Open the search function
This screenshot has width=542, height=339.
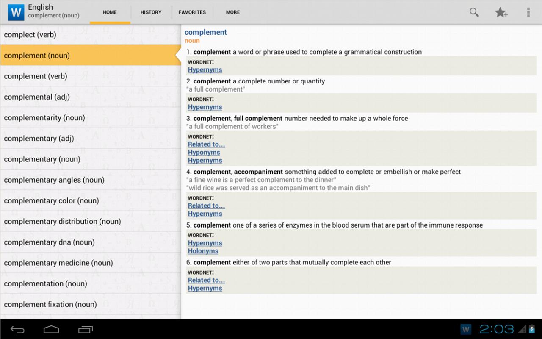474,12
